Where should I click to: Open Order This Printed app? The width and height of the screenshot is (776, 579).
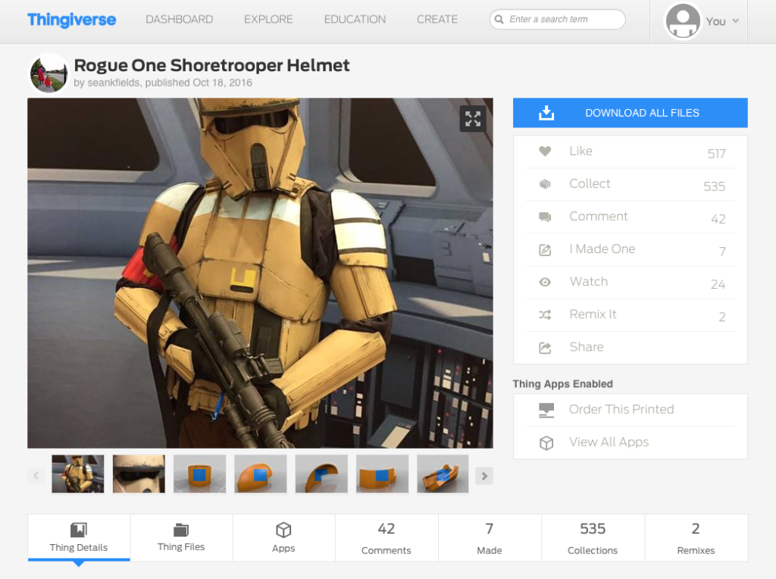click(x=621, y=409)
